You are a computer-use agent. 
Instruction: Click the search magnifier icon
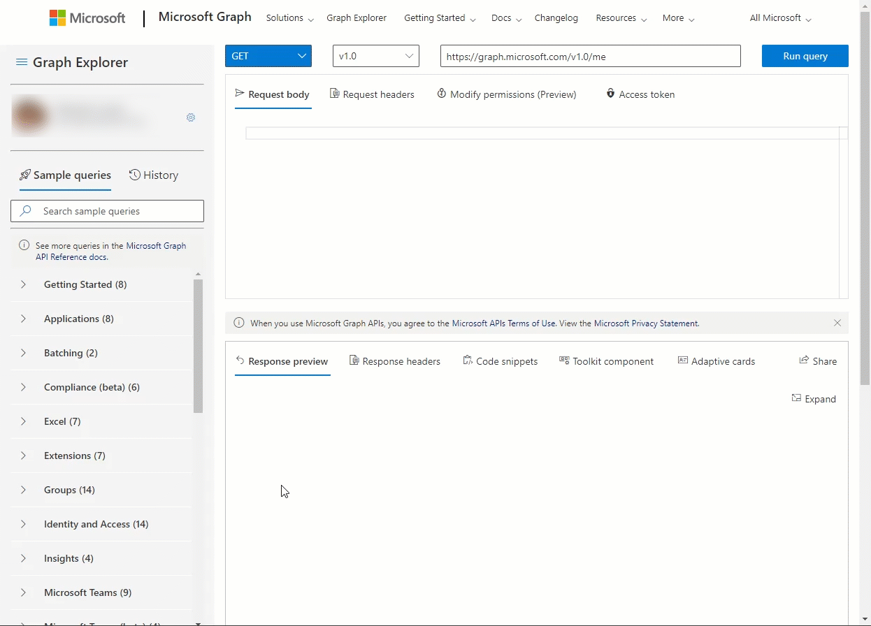26,211
